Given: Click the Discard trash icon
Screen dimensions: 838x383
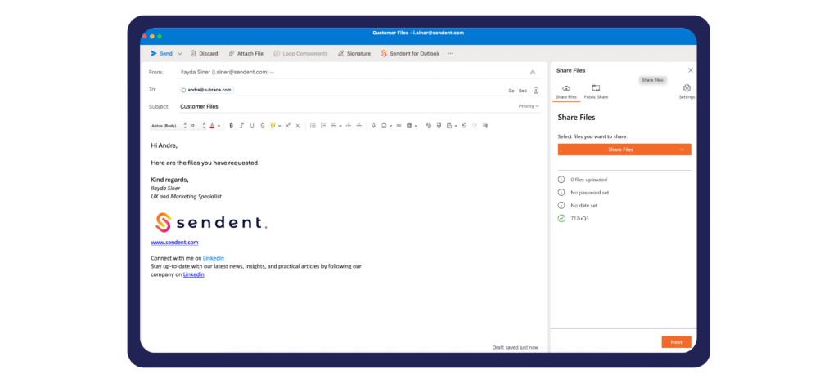Looking at the screenshot, I should pyautogui.click(x=193, y=53).
